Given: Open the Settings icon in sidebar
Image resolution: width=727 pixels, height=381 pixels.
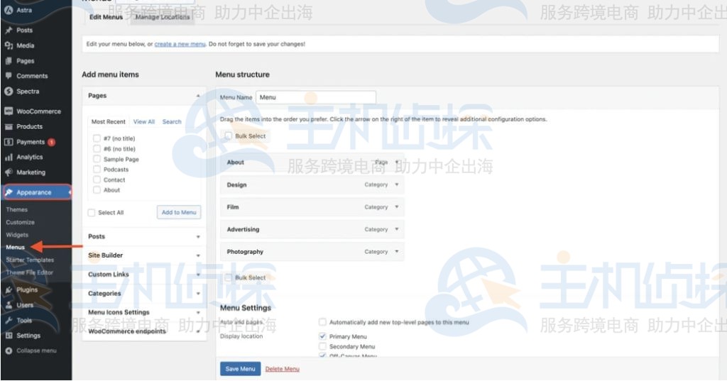Looking at the screenshot, I should (x=9, y=336).
